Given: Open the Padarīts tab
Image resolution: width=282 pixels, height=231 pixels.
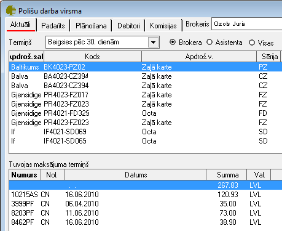Looking at the screenshot, I should tap(53, 26).
